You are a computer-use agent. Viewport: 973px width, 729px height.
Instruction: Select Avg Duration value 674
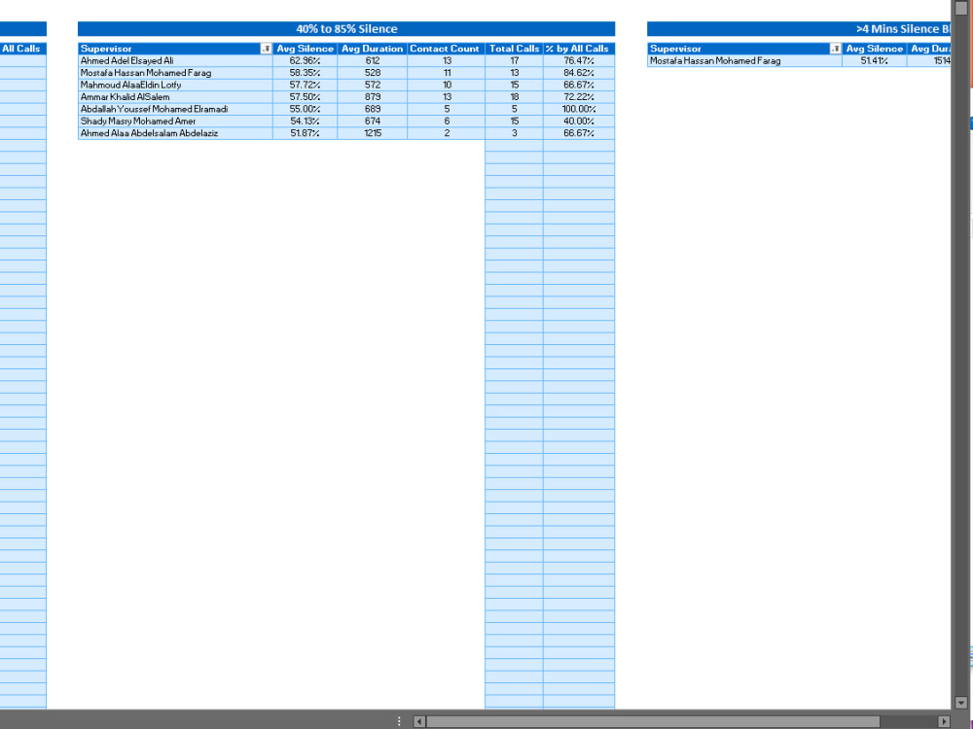(373, 121)
